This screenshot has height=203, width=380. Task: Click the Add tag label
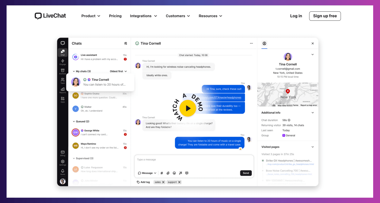pyautogui.click(x=145, y=182)
